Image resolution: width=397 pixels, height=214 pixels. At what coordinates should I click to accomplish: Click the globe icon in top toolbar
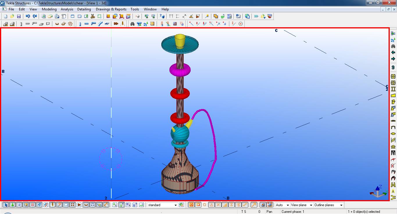(x=247, y=17)
